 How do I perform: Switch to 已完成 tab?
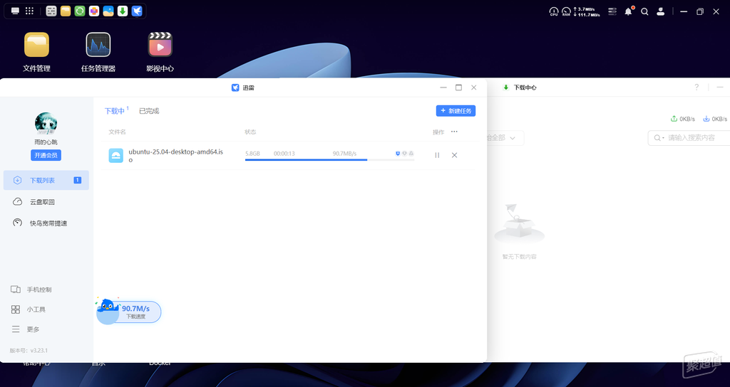point(149,111)
